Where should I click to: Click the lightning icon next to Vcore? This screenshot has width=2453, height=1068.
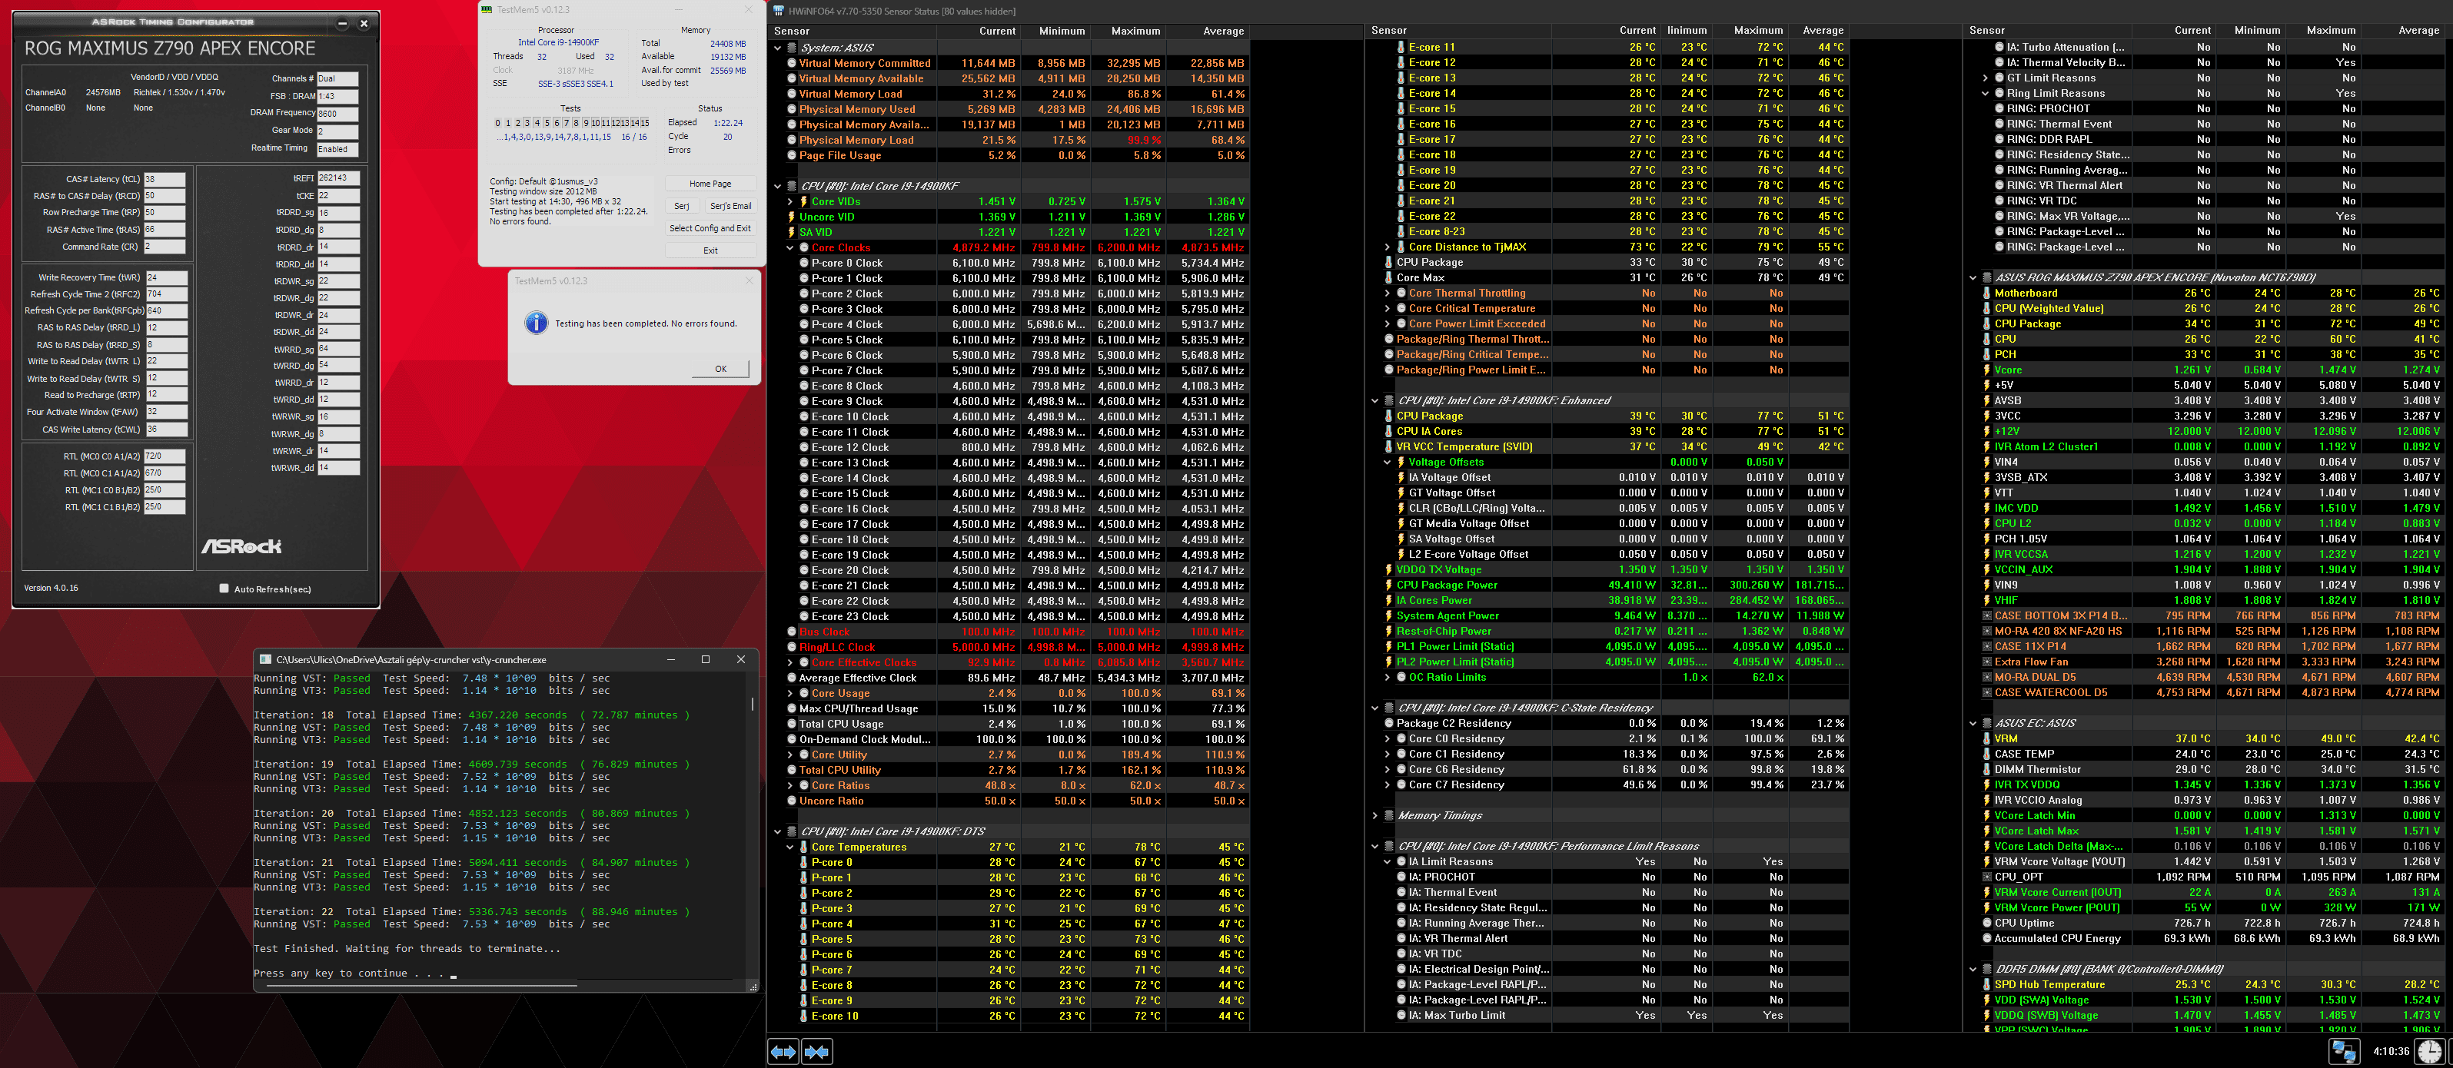(1986, 370)
